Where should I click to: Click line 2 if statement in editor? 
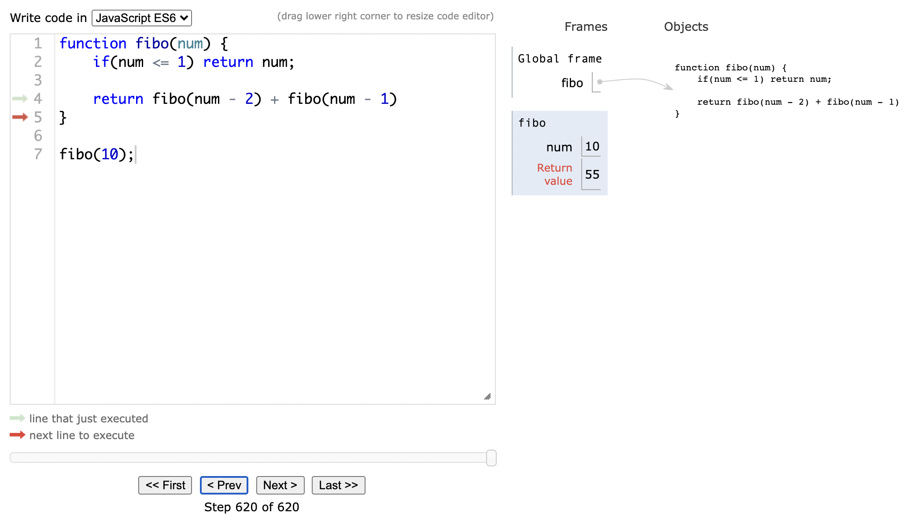click(193, 62)
